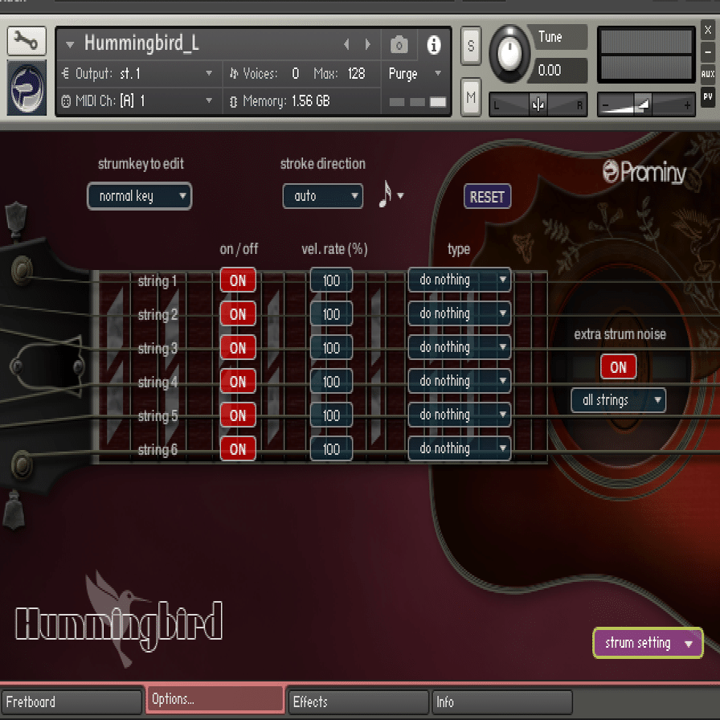Click the volume slider in the header
Viewport: 720px width, 720px height.
646,104
